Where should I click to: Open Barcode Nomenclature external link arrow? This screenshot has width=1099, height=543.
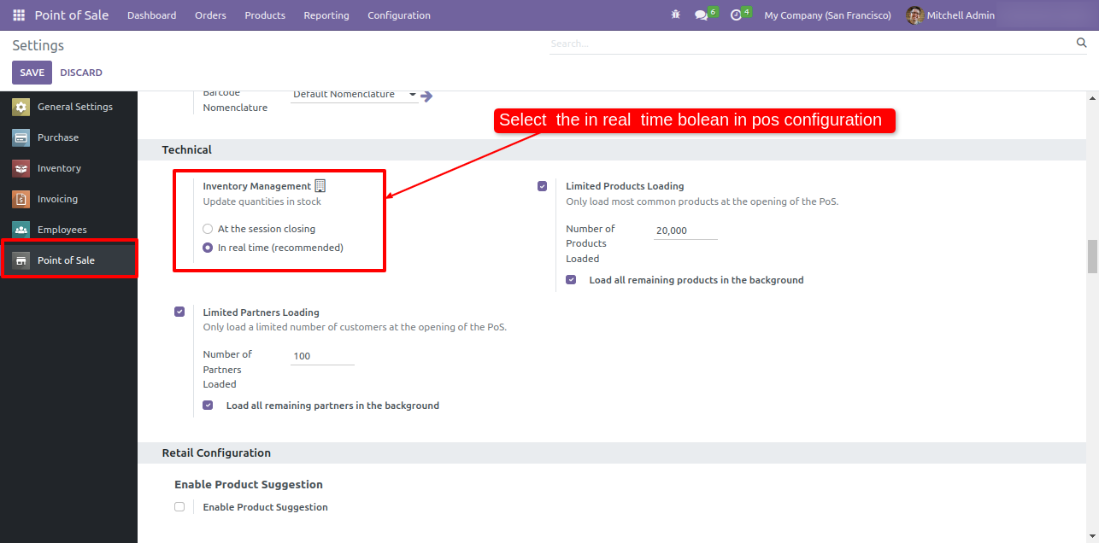426,96
